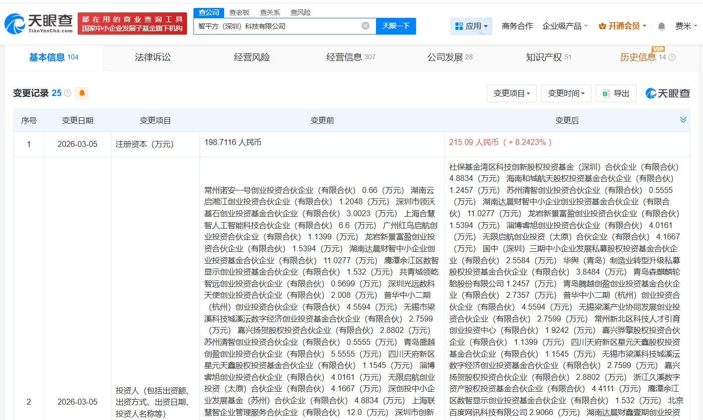Screen dimensions: 703x420
Task: Switch to the 法律诉讼 tab
Action: click(153, 57)
